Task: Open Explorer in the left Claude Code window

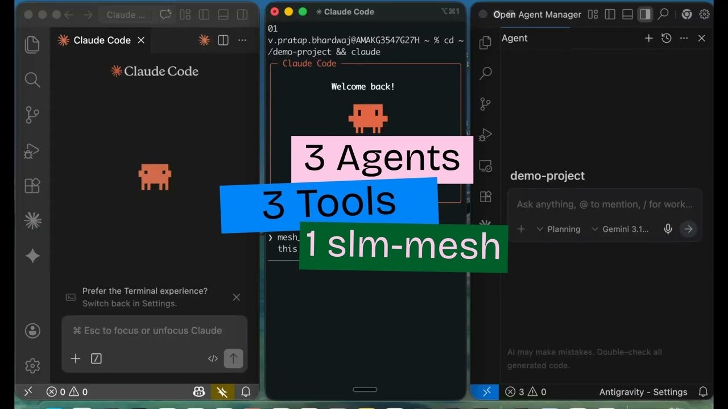Action: (32, 45)
